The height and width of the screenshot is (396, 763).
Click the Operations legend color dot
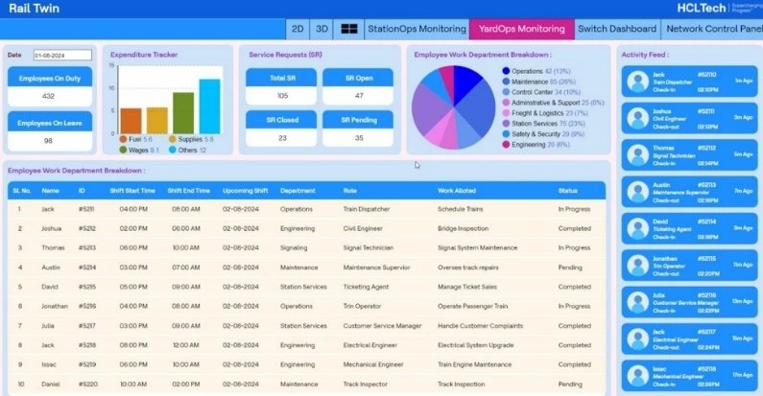(505, 71)
